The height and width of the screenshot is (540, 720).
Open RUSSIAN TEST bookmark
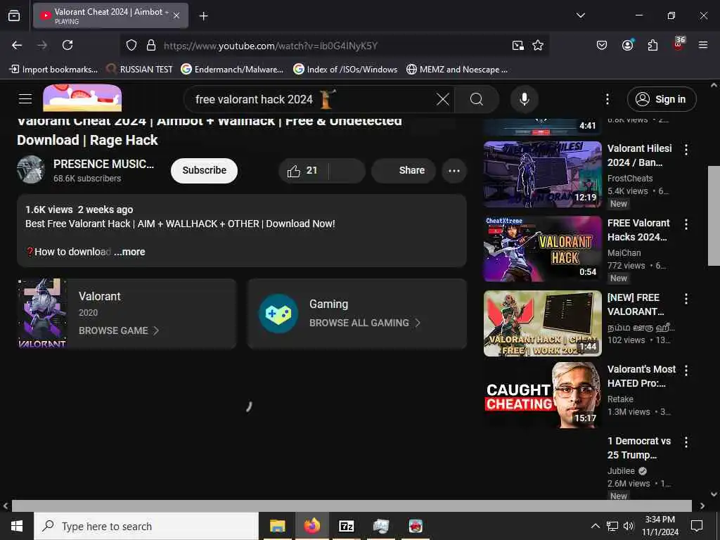(140, 70)
